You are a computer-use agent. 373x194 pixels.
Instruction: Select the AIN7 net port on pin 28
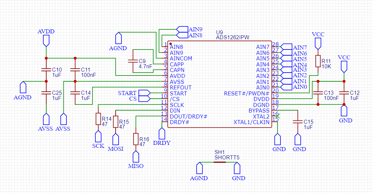[286, 47]
